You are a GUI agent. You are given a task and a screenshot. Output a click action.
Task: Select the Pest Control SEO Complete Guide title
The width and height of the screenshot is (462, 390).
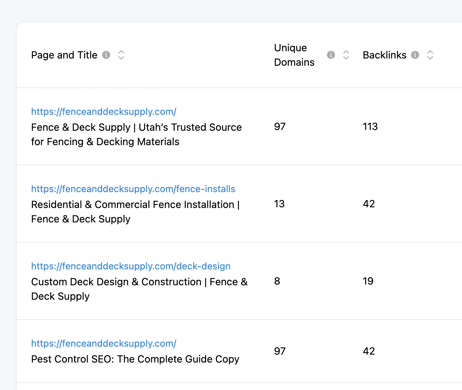135,359
